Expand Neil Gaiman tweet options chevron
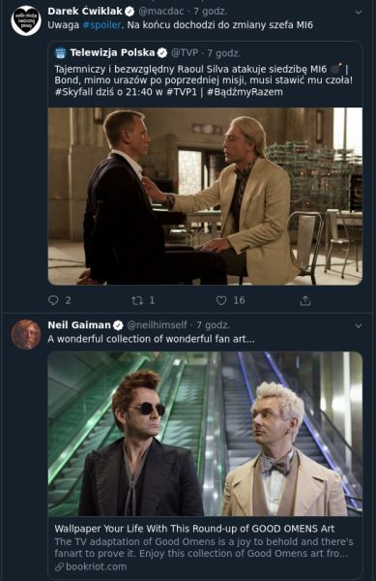Screen dimensions: 376x581 pyautogui.click(x=358, y=326)
